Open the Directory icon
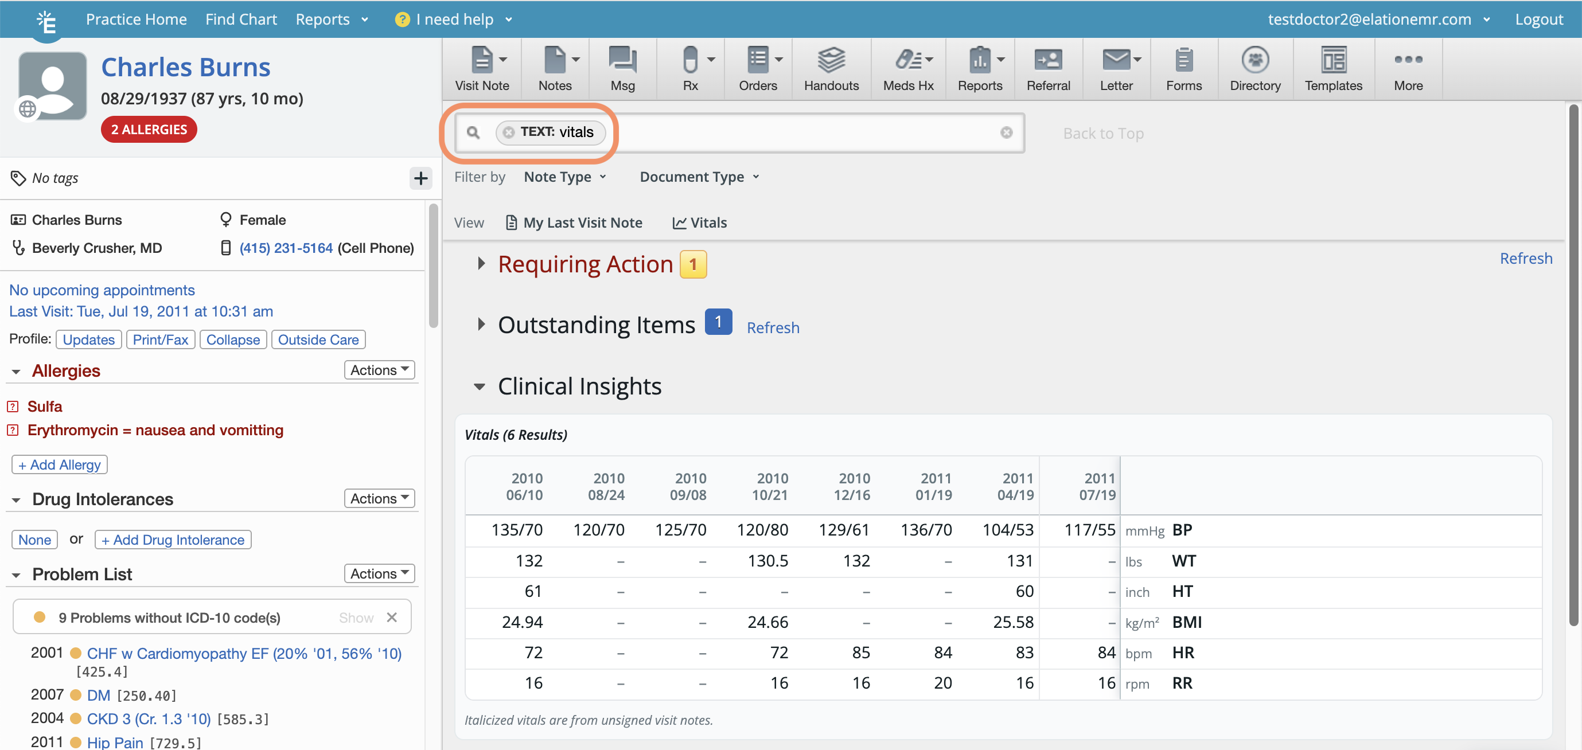The image size is (1582, 750). (1254, 69)
